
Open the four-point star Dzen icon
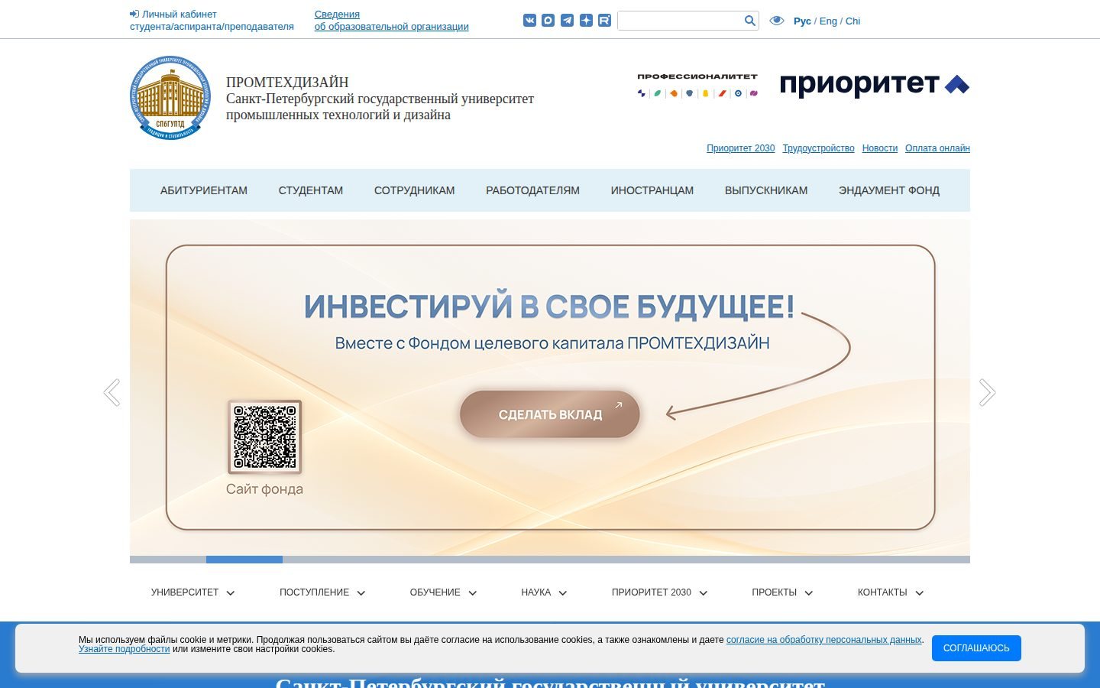tap(586, 21)
